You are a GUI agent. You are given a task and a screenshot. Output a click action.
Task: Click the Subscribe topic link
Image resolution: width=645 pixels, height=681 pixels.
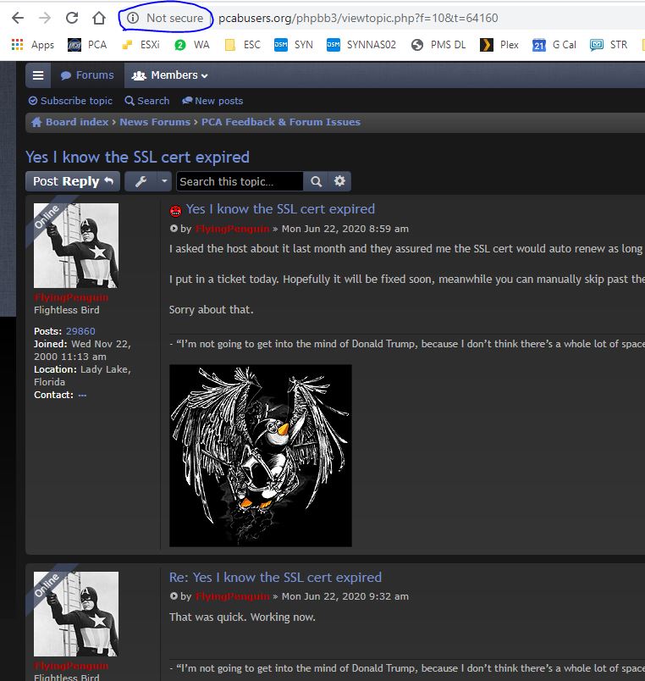point(70,101)
